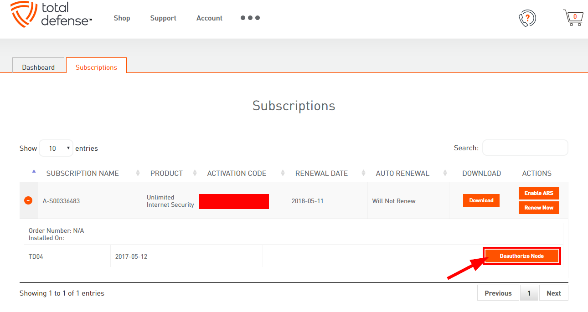Go to Next page
Viewport: 588px width, 312px height.
click(x=553, y=293)
